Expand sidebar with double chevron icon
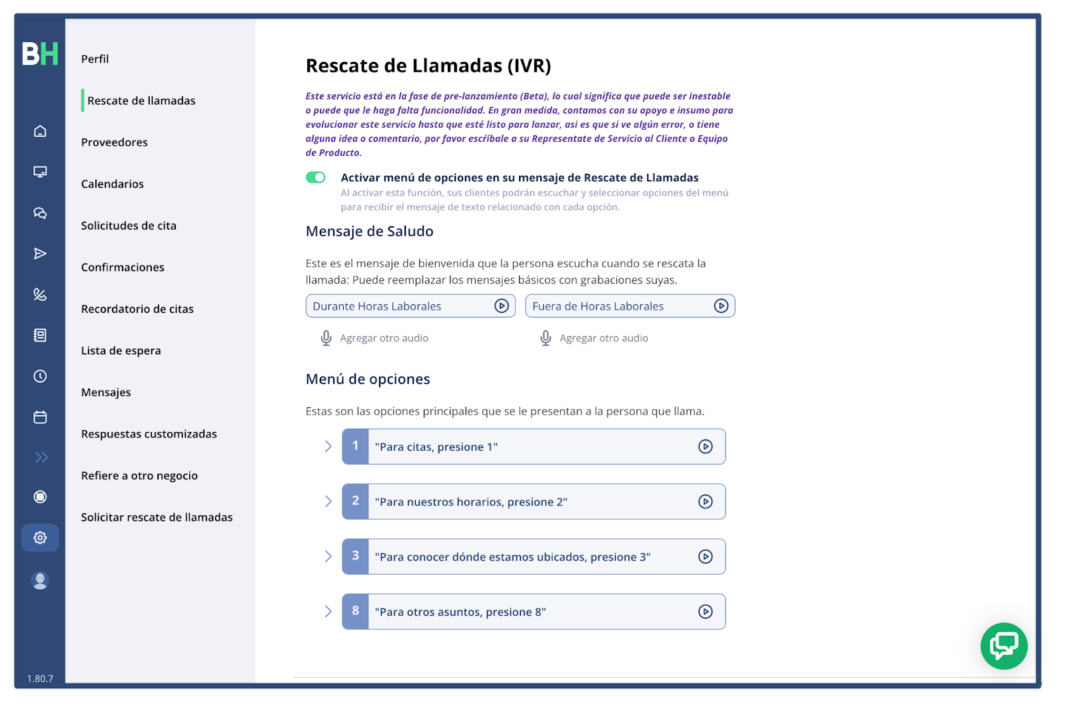This screenshot has width=1066, height=705. (41, 457)
